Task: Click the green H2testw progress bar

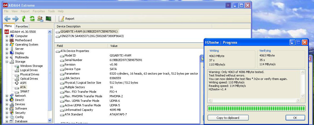Action: (x=256, y=108)
